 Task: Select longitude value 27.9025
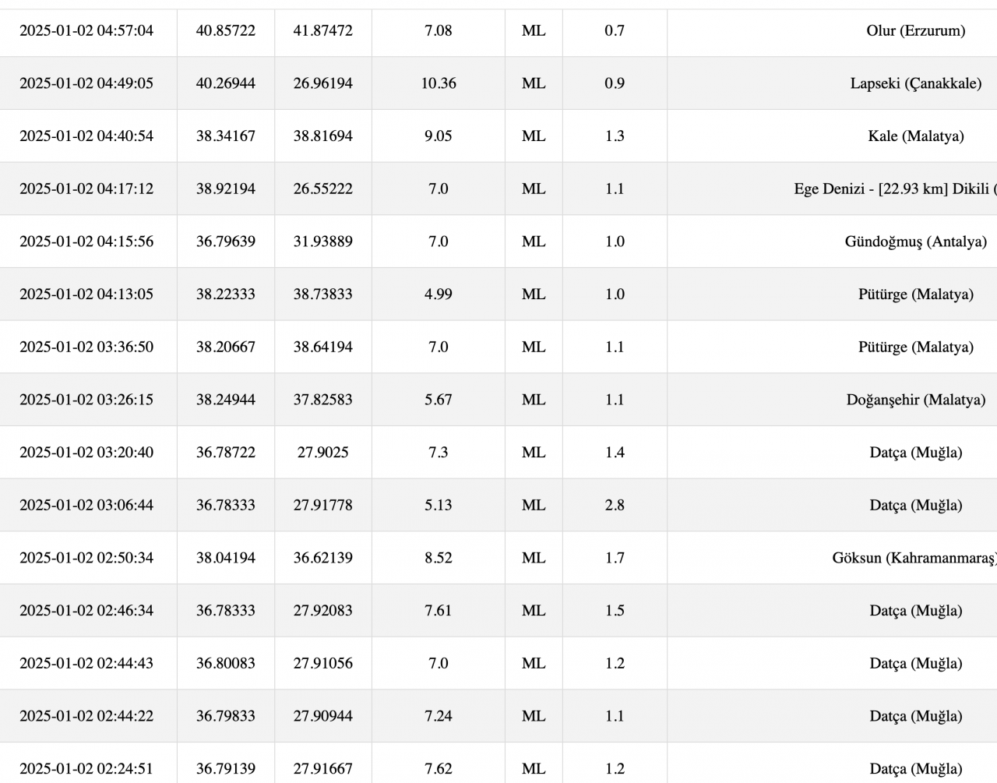click(323, 452)
